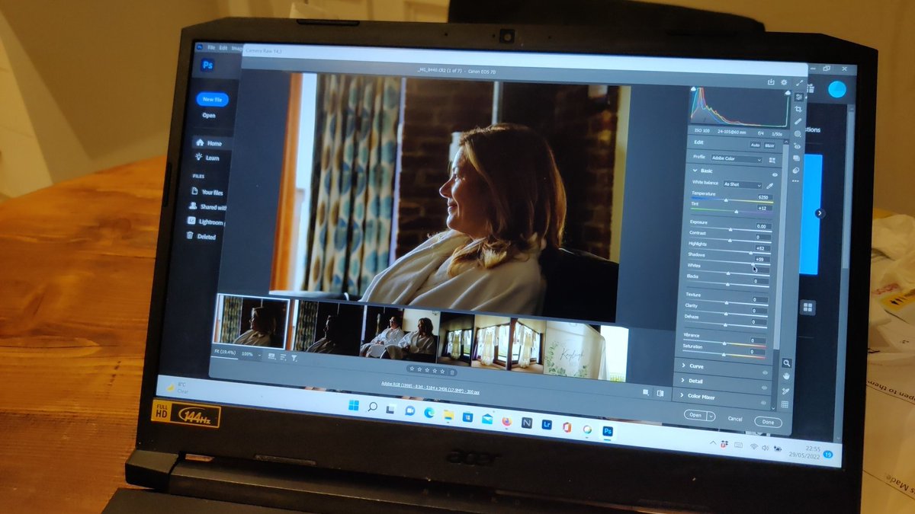
Task: Click the Open button in Photoshop sidebar
Action: pos(209,116)
